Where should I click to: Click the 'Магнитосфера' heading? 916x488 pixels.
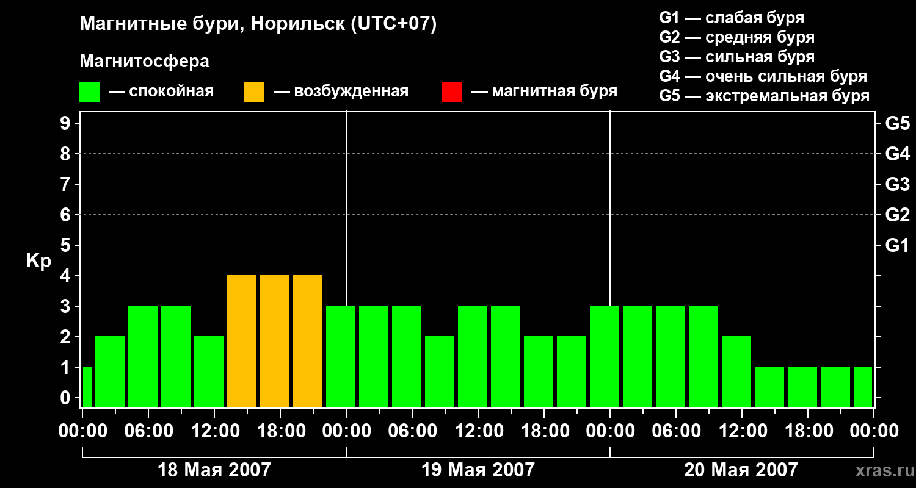point(144,62)
